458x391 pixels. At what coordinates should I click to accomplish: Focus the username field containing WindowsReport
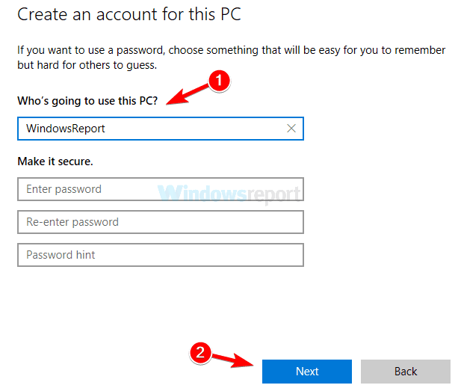tap(149, 129)
